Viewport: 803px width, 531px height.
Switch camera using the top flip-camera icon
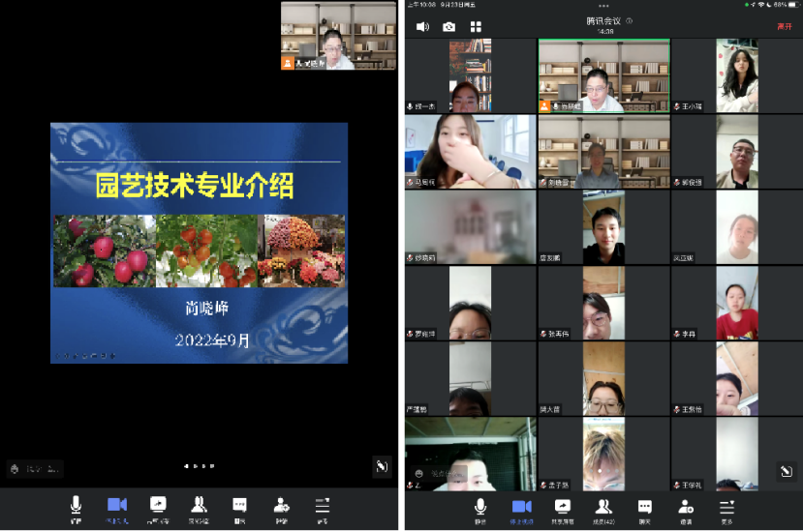point(448,26)
